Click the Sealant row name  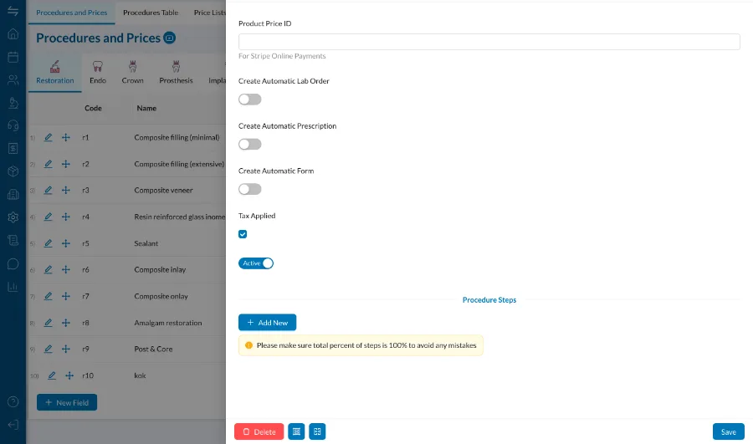coord(146,243)
